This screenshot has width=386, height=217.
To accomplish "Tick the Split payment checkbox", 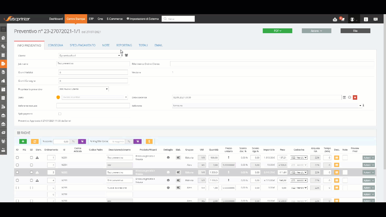I will tap(60, 114).
